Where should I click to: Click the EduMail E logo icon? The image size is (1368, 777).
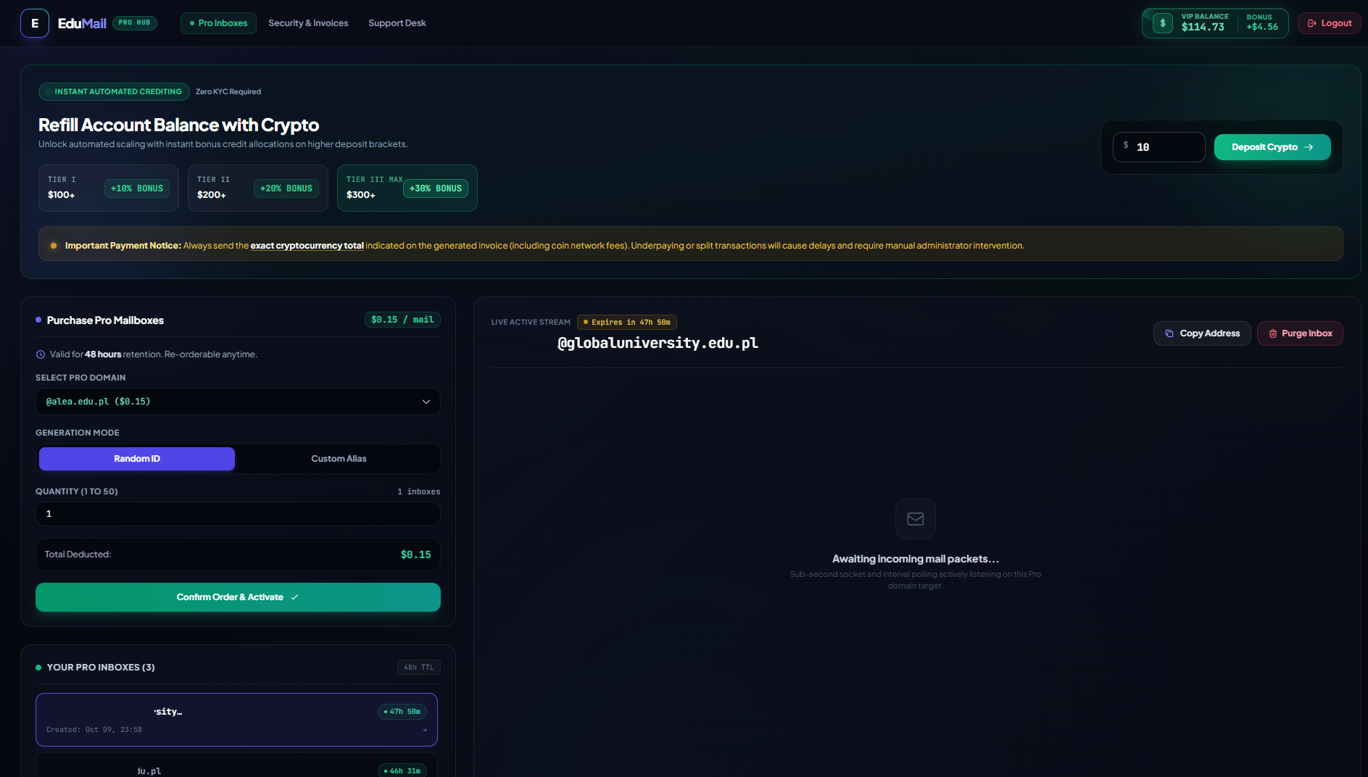point(35,23)
